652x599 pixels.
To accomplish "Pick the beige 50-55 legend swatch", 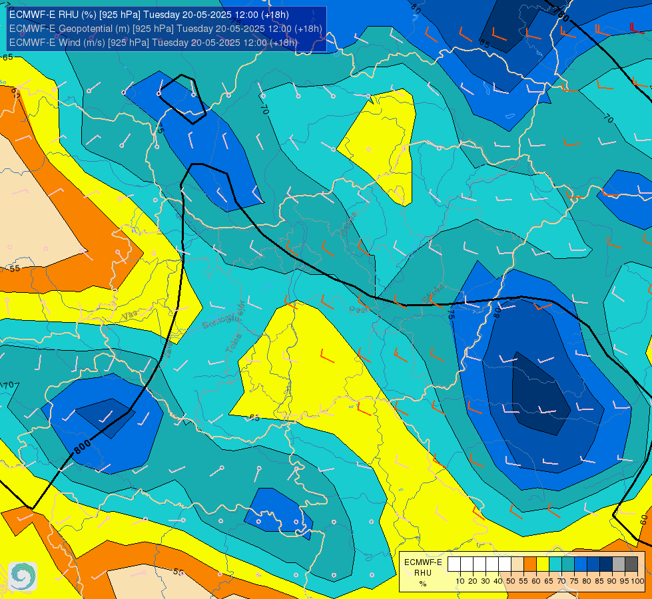I will tap(517, 564).
